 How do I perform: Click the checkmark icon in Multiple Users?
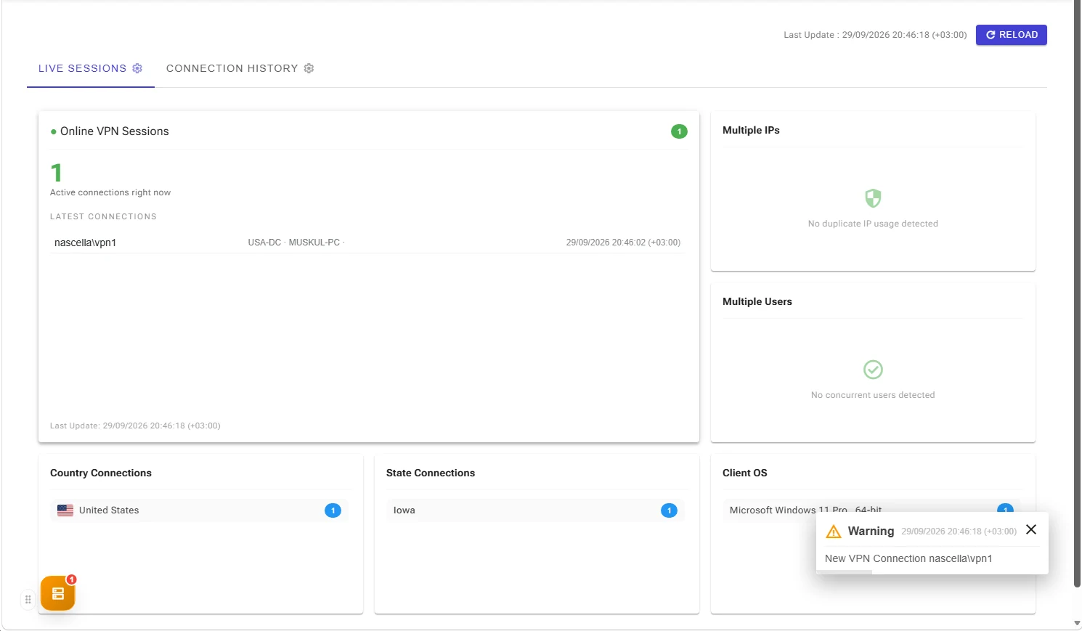pyautogui.click(x=873, y=370)
